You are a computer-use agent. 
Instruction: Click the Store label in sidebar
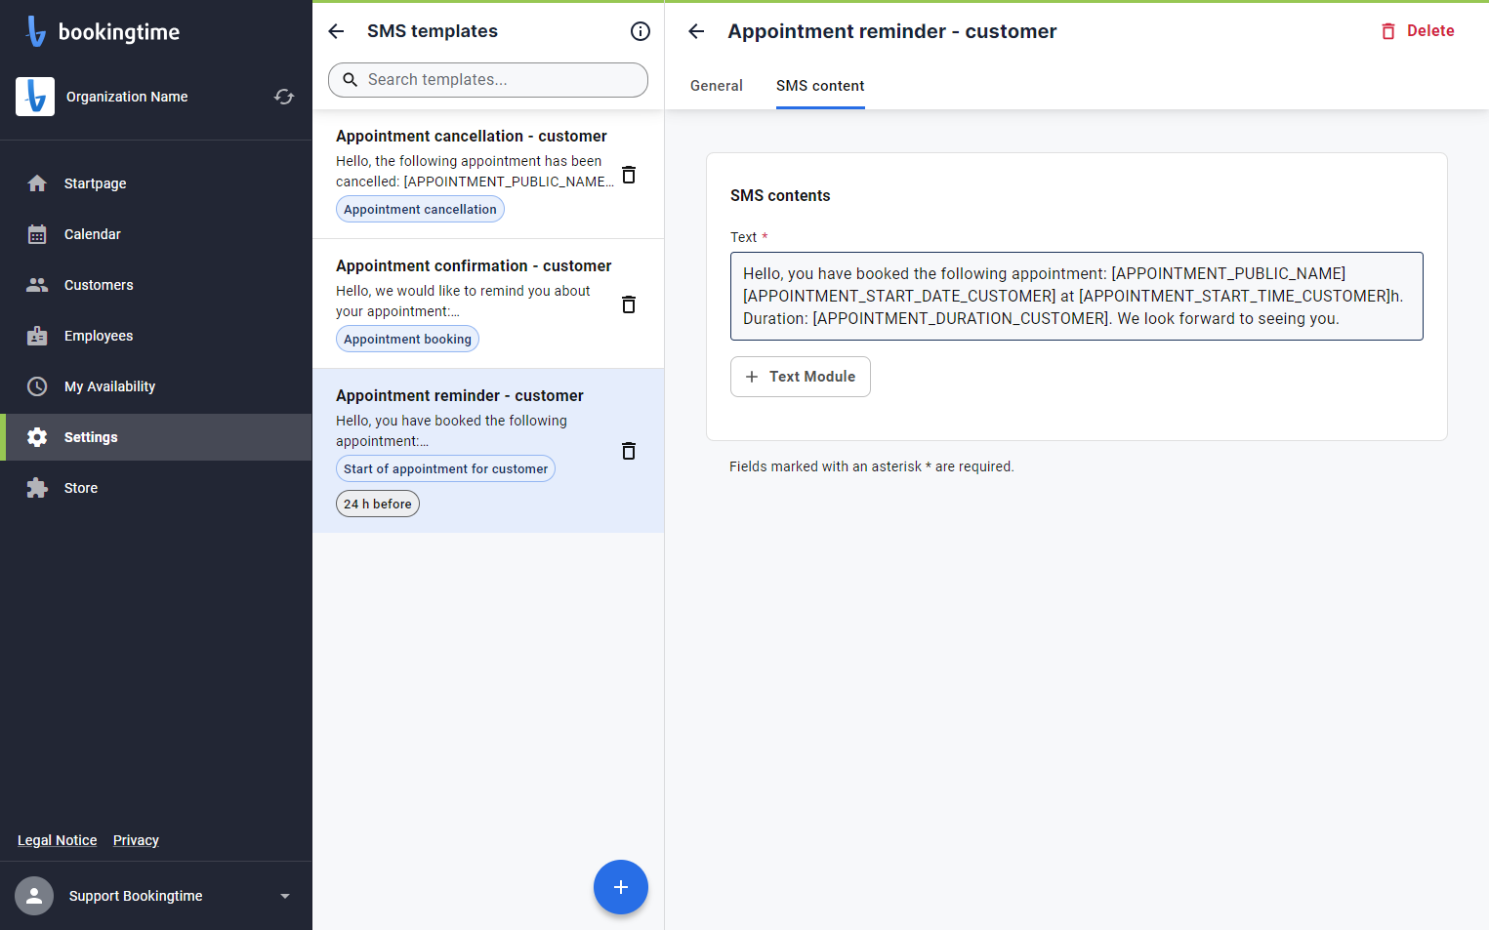[81, 488]
